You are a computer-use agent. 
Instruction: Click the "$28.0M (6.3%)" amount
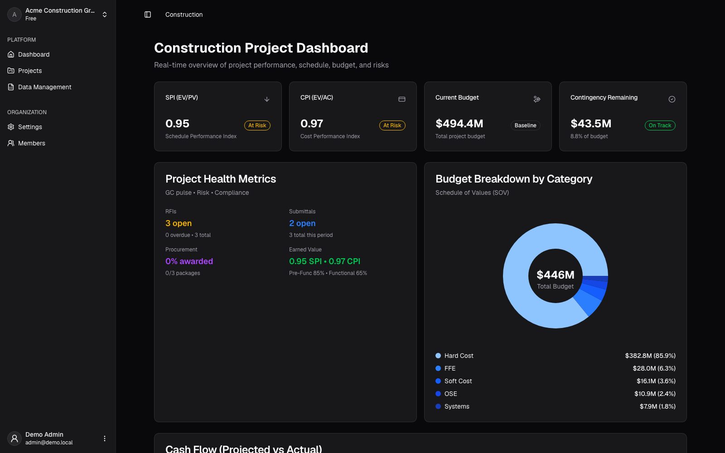(654, 368)
